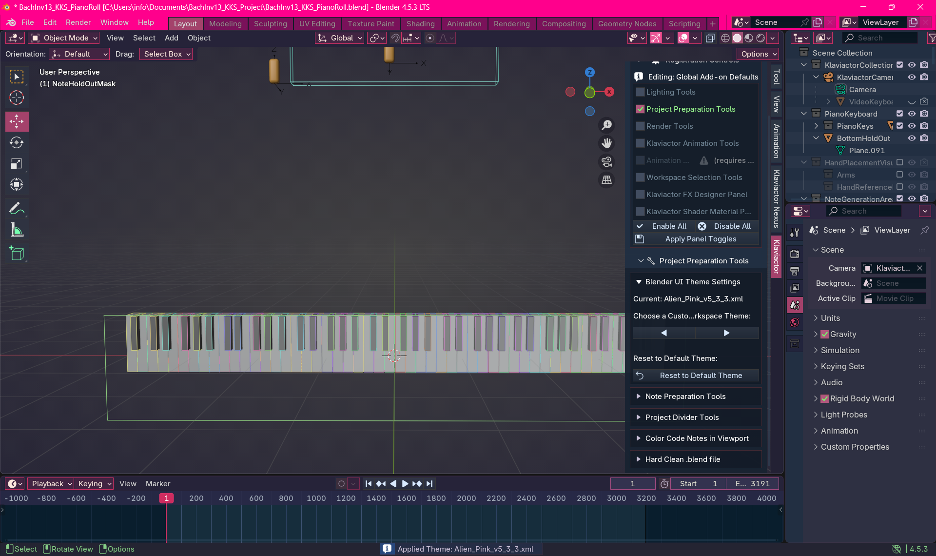The image size is (936, 556).
Task: Select the Move tool in toolbar
Action: coord(17,121)
